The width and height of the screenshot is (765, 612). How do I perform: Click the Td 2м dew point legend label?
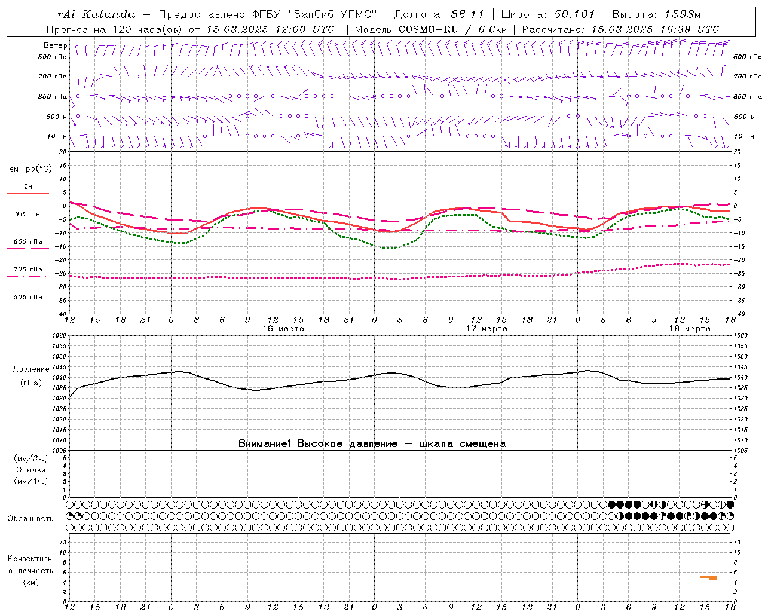click(28, 214)
